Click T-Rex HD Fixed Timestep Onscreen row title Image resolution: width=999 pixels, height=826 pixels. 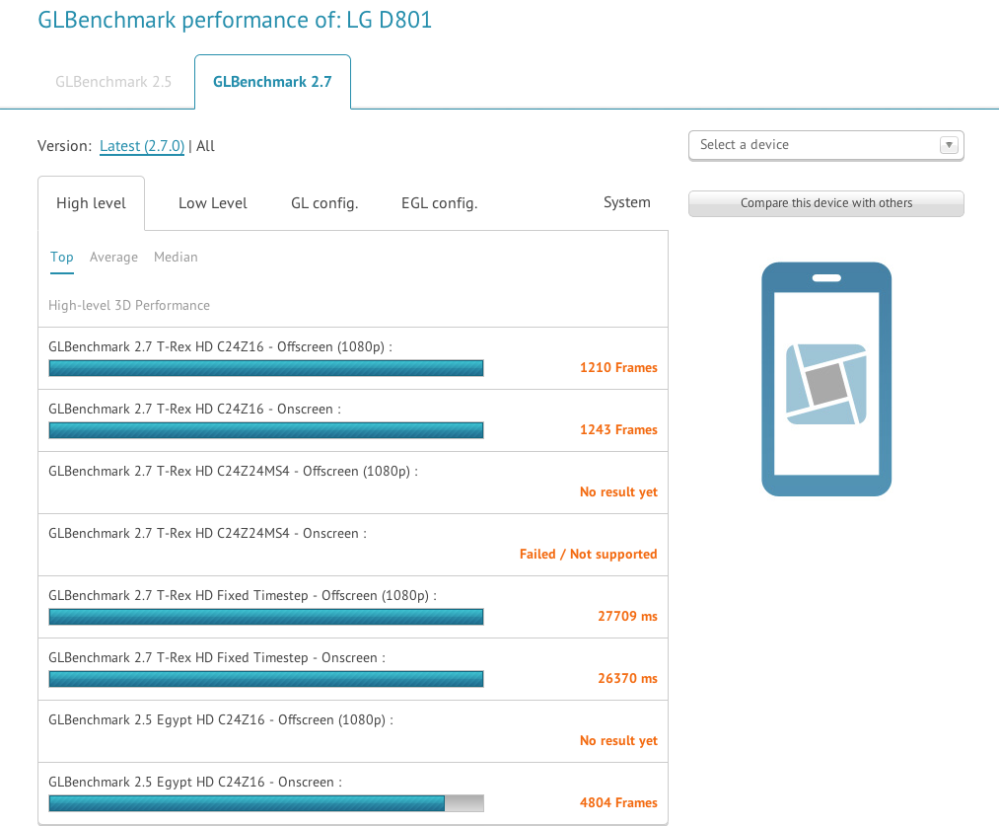coord(216,658)
